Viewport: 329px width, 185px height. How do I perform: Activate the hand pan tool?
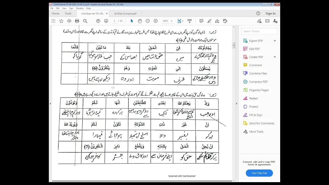pos(140,21)
